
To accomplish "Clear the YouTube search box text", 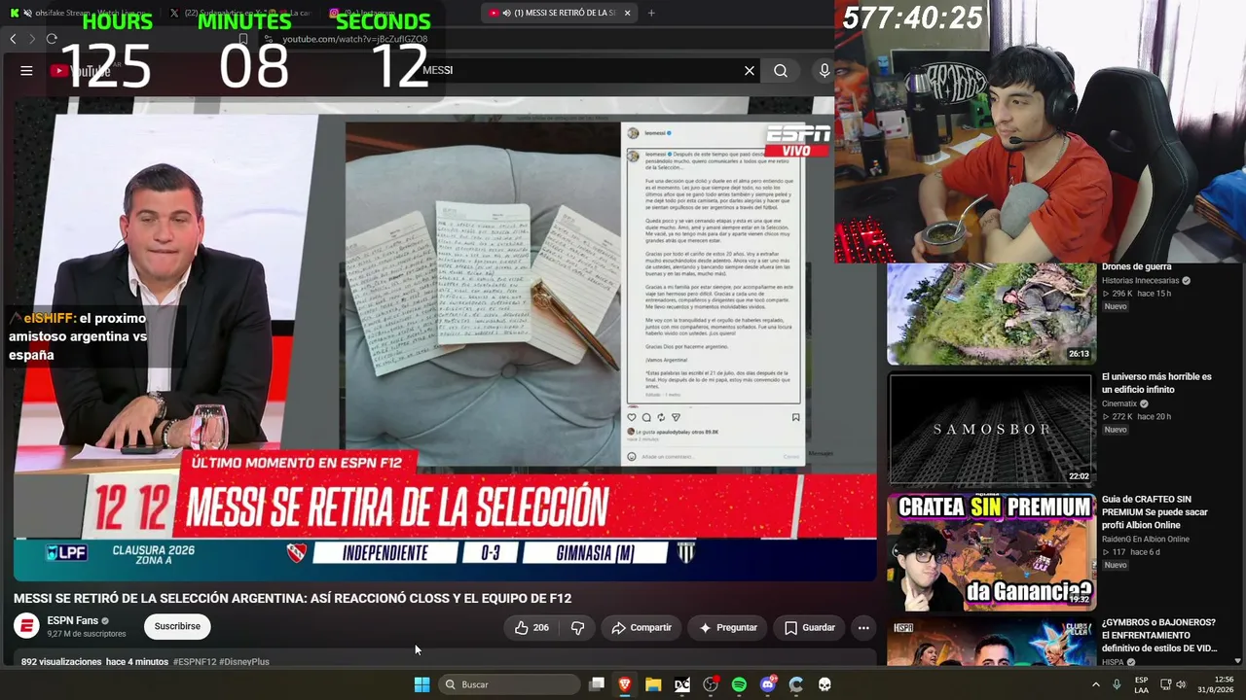I will click(750, 70).
